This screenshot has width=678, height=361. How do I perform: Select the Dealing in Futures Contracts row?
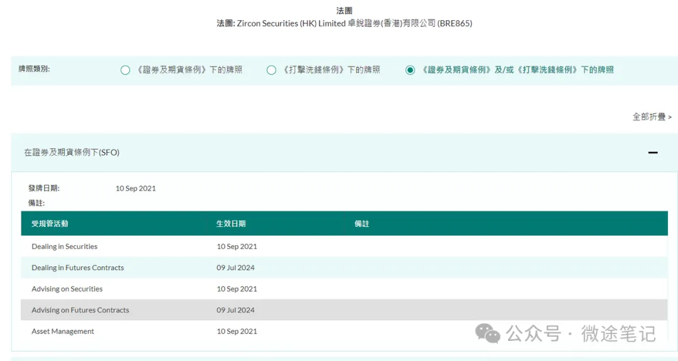[78, 268]
